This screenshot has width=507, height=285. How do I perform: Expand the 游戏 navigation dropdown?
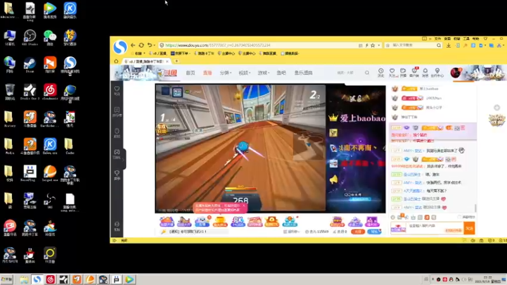point(264,73)
